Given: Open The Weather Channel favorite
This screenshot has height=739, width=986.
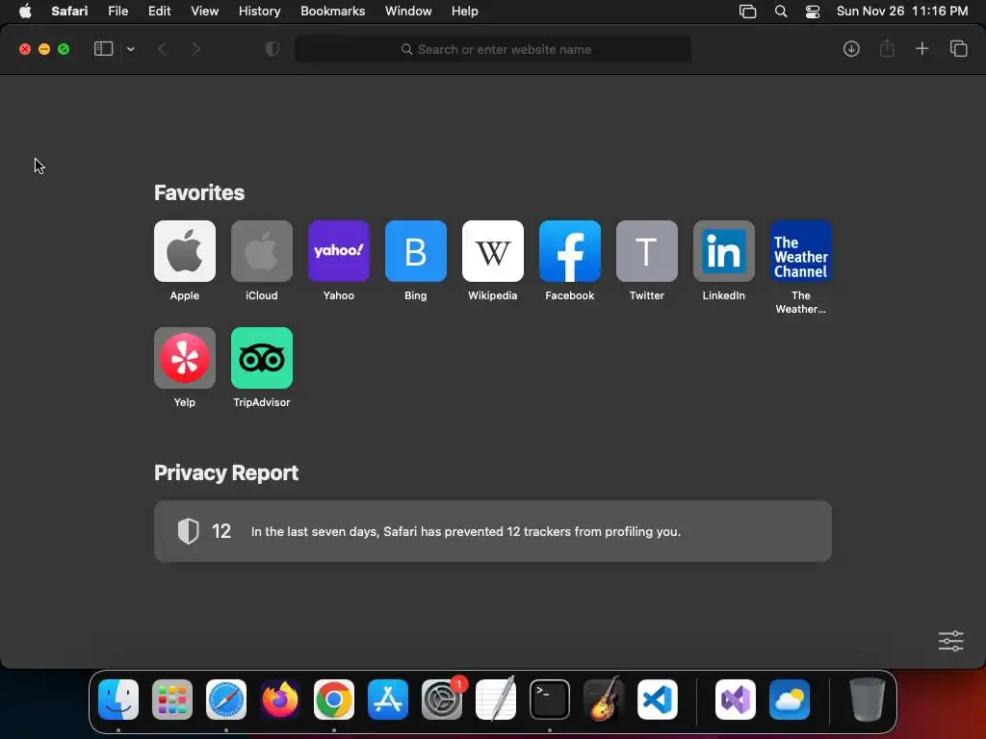Looking at the screenshot, I should point(801,251).
